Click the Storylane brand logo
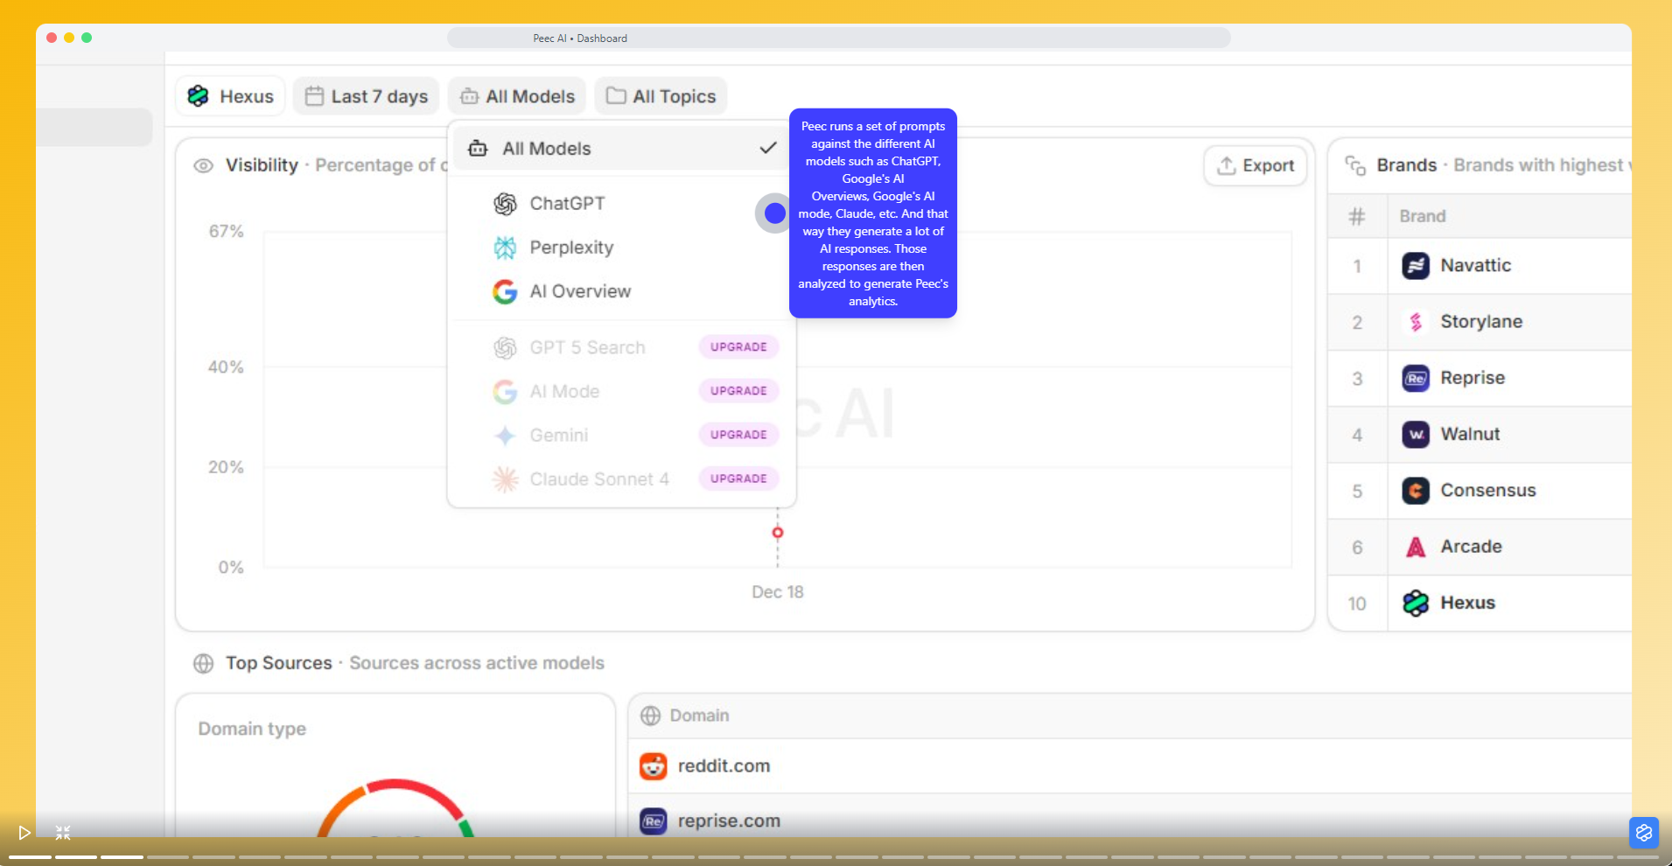The height and width of the screenshot is (866, 1672). tap(1416, 322)
